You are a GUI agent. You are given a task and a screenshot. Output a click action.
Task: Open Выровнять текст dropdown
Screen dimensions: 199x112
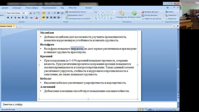pos(75,15)
